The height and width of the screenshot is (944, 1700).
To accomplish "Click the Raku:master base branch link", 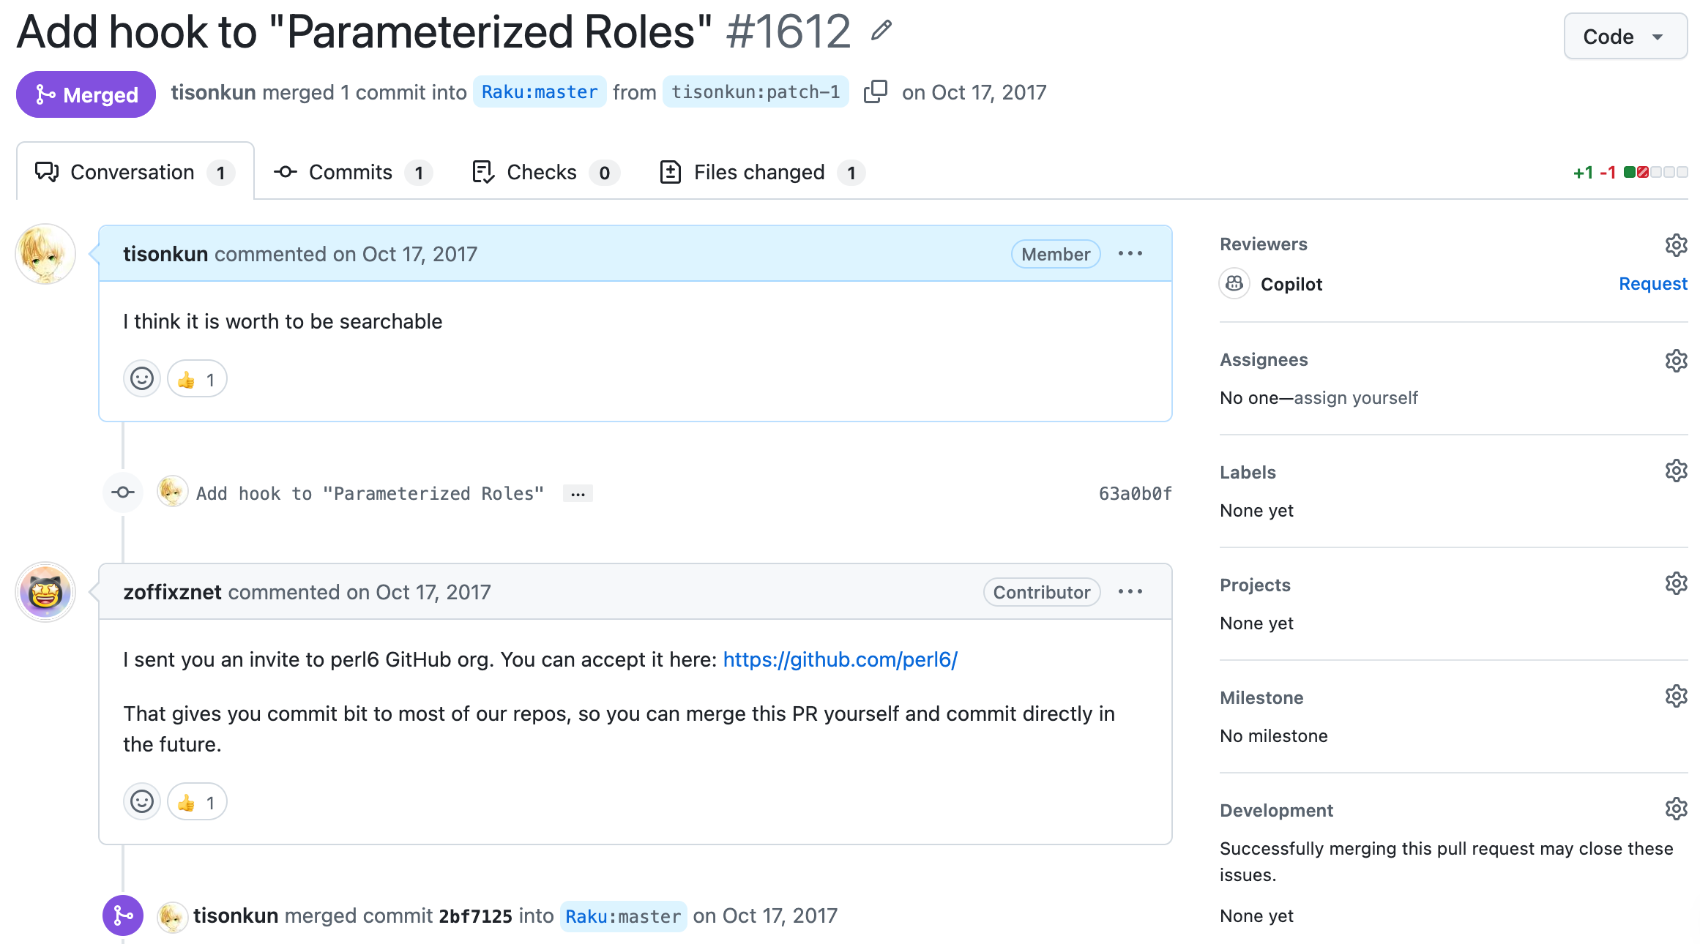I will tap(540, 92).
